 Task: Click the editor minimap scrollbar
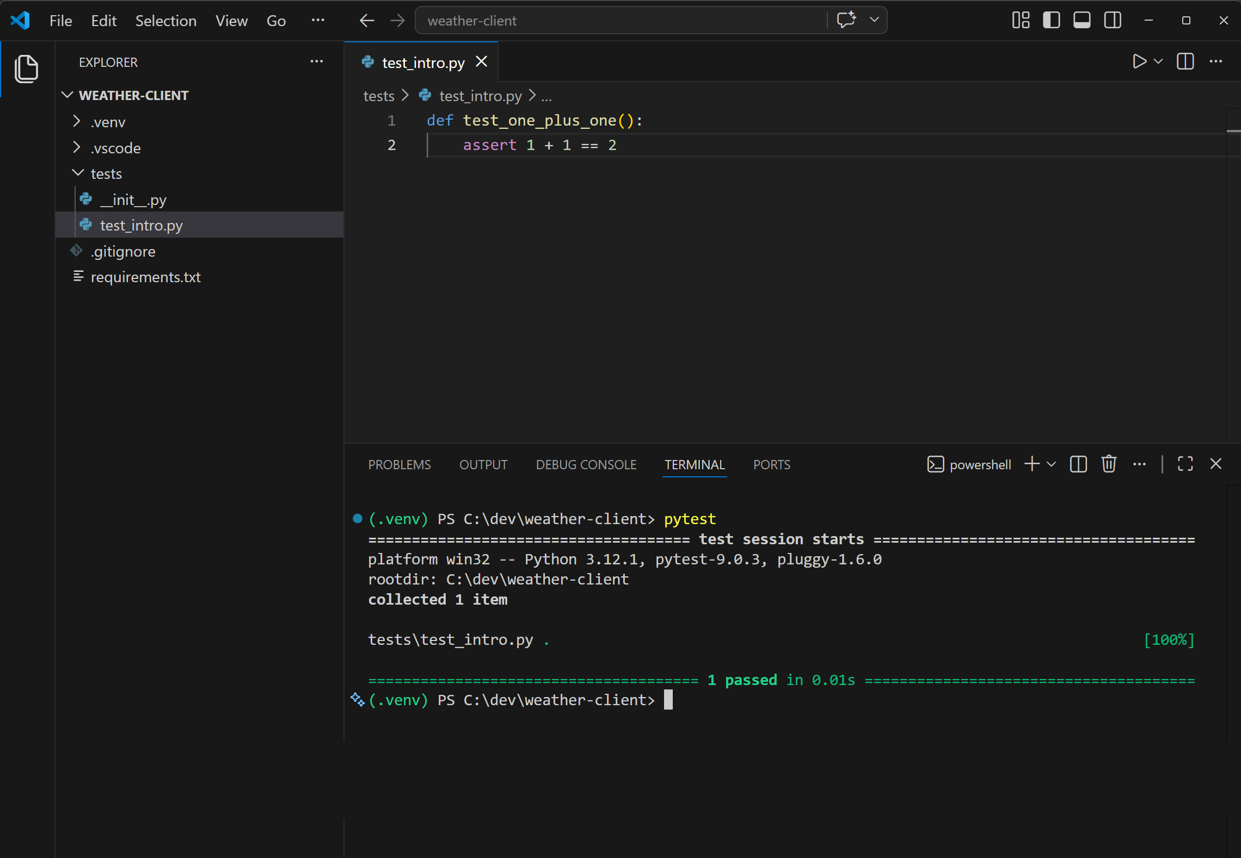[1233, 275]
